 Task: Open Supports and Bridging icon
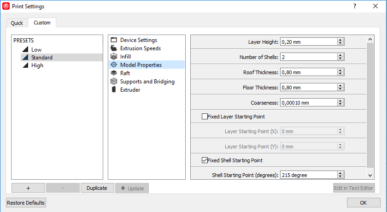(x=114, y=82)
